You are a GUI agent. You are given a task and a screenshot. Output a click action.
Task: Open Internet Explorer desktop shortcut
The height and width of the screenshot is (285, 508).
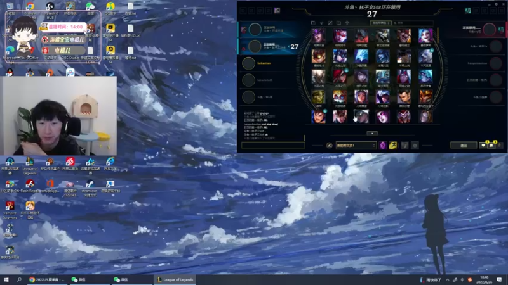tap(110, 163)
